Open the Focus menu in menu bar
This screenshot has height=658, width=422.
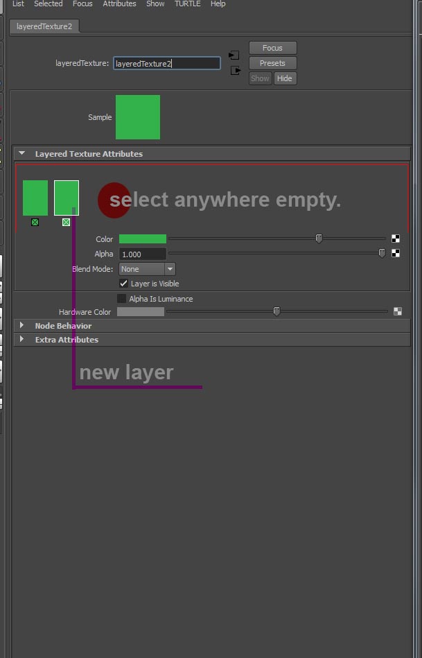[x=82, y=3]
